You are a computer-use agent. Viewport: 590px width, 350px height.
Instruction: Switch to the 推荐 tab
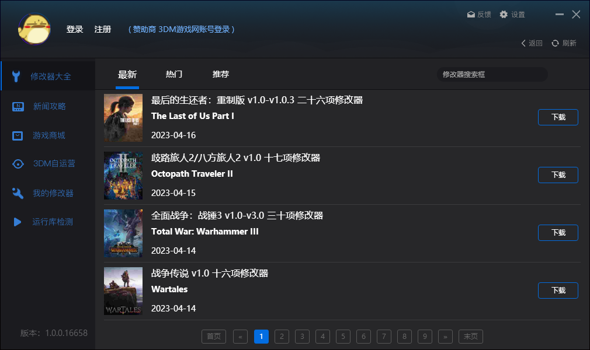point(220,74)
